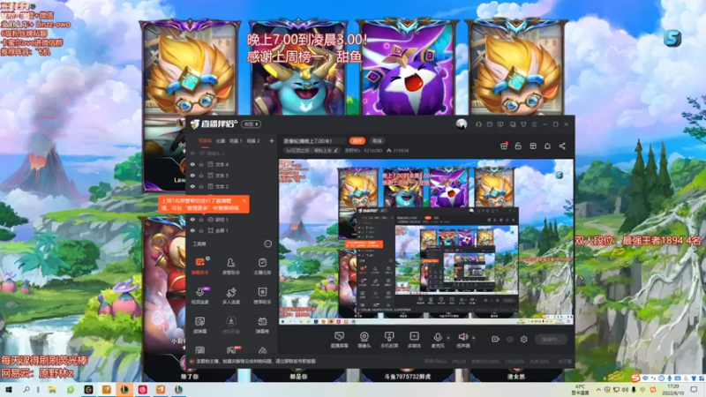The image size is (706, 397).
Task: Open the 弹幕助手 tool
Action: pyautogui.click(x=200, y=266)
